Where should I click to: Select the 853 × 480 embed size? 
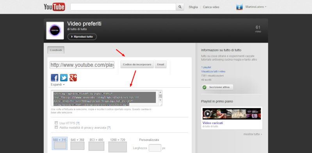(x=96, y=144)
